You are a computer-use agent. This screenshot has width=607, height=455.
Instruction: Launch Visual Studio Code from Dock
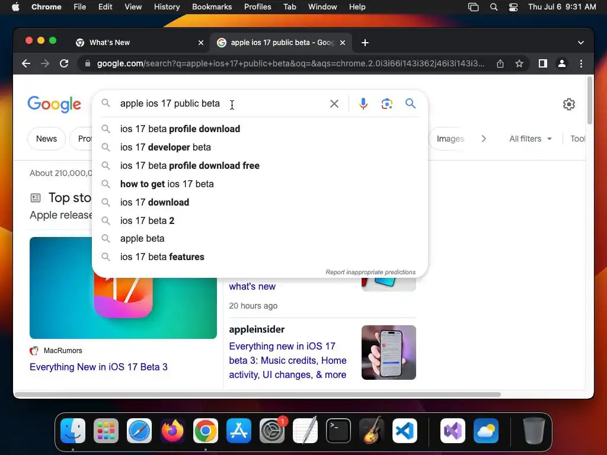[405, 431]
